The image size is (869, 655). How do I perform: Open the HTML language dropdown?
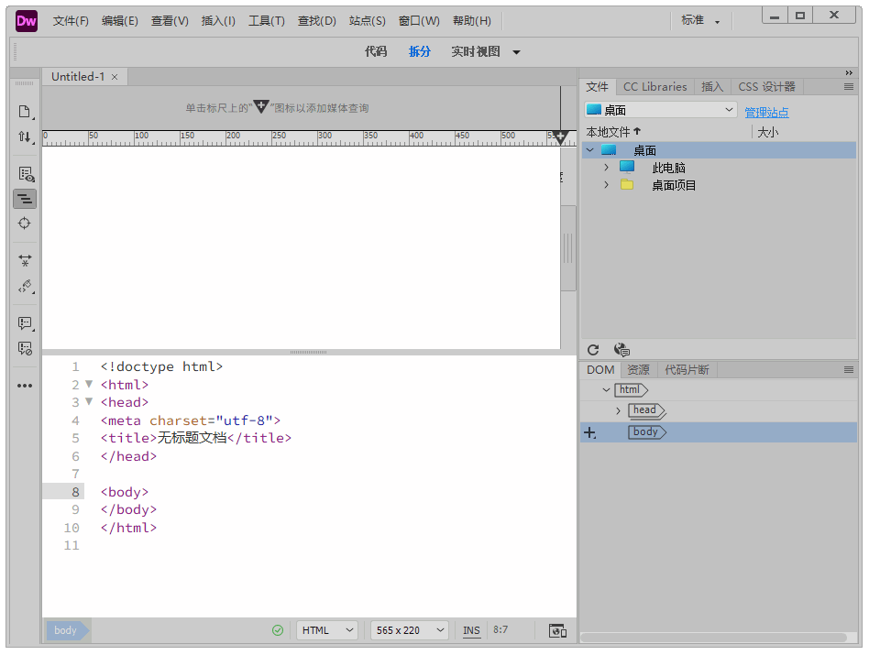pyautogui.click(x=327, y=630)
